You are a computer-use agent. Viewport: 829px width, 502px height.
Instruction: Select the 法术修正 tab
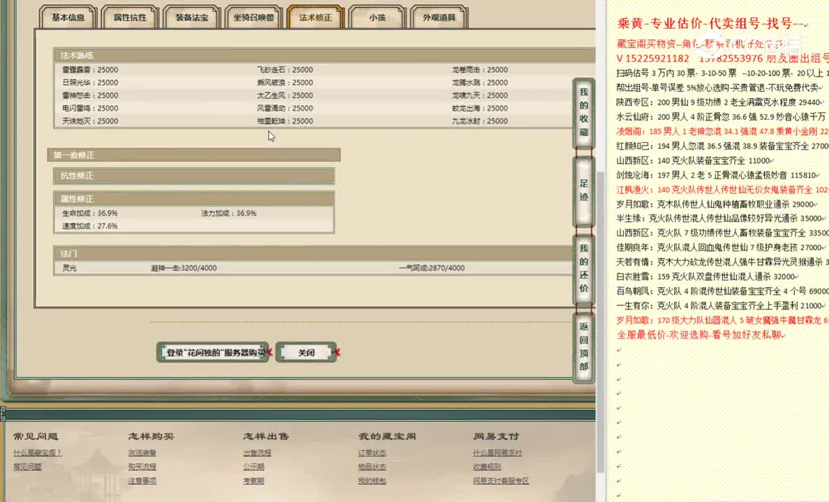(315, 17)
